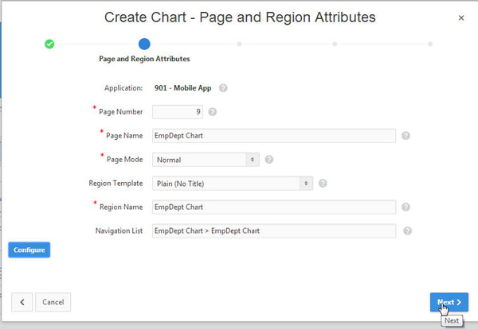Screen dimensions: 478x329
Task: Click the Page Number input field
Action: tap(178, 112)
